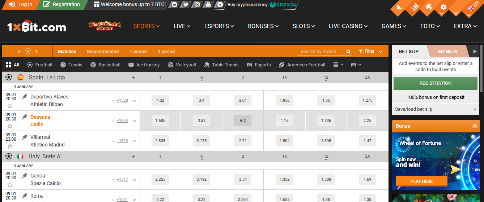Click the green REGISTRATION bet slip button

[x=436, y=83]
